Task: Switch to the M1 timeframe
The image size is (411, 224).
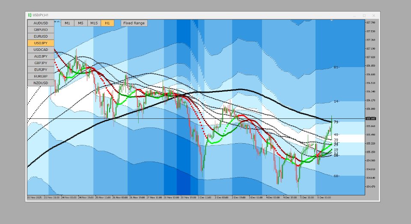Action: 67,23
